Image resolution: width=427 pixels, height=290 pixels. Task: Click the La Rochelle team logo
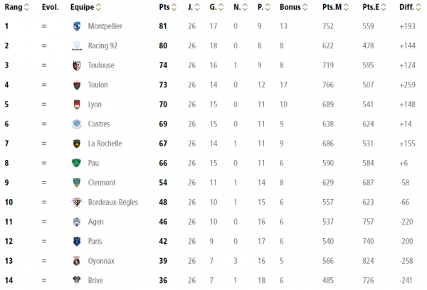(77, 144)
